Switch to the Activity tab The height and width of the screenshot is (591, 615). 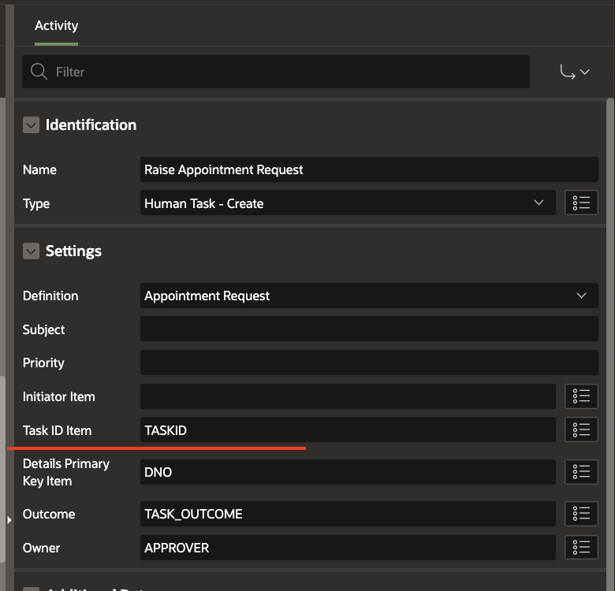coord(56,25)
